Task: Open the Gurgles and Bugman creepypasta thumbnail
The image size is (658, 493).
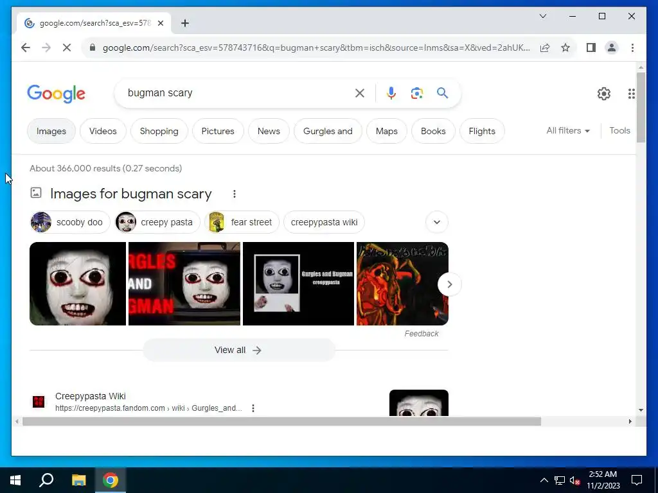Action: pos(298,284)
